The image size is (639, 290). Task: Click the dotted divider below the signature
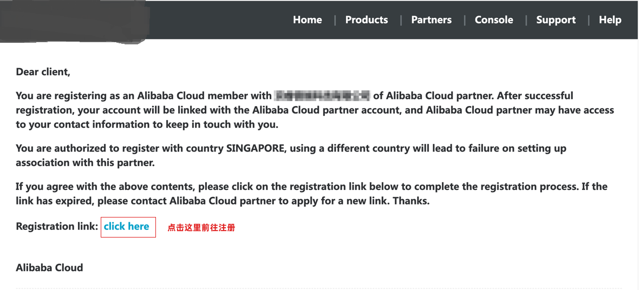(318, 288)
